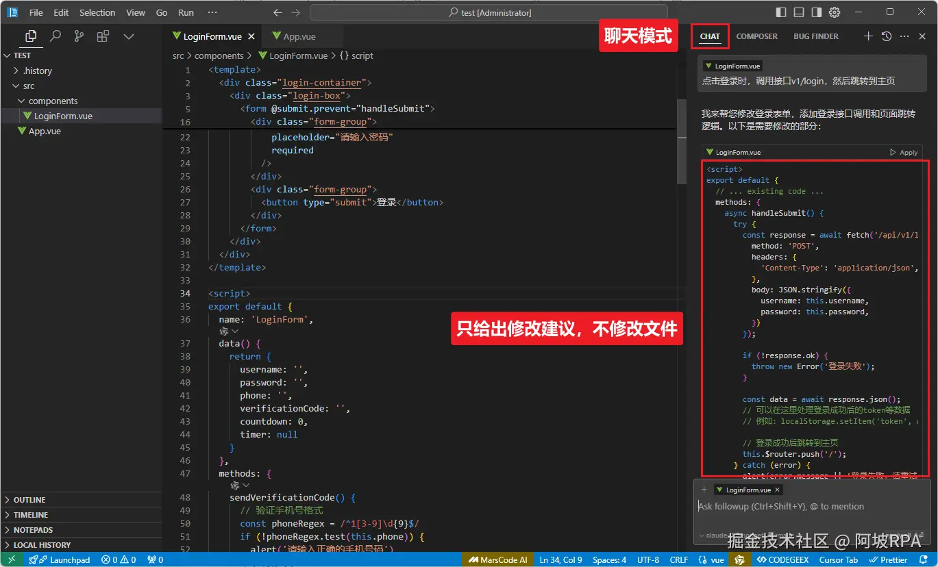Click line number 34 in gutter

pos(185,294)
